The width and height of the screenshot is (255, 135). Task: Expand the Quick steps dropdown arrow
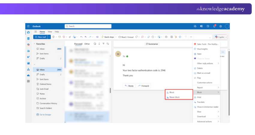coord(116,37)
